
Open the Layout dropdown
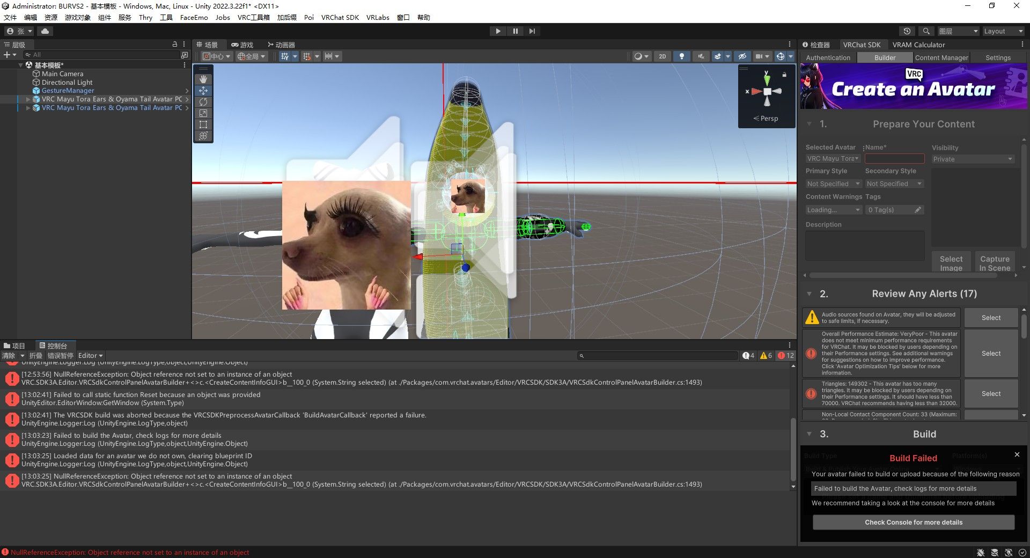(x=1003, y=31)
